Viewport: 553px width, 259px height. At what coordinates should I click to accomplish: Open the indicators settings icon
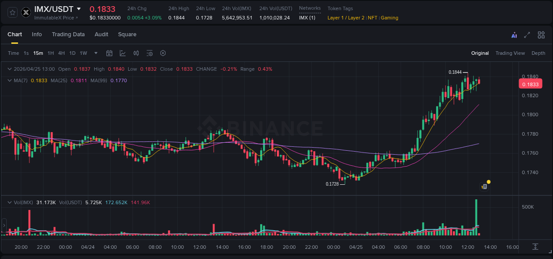[x=149, y=53]
